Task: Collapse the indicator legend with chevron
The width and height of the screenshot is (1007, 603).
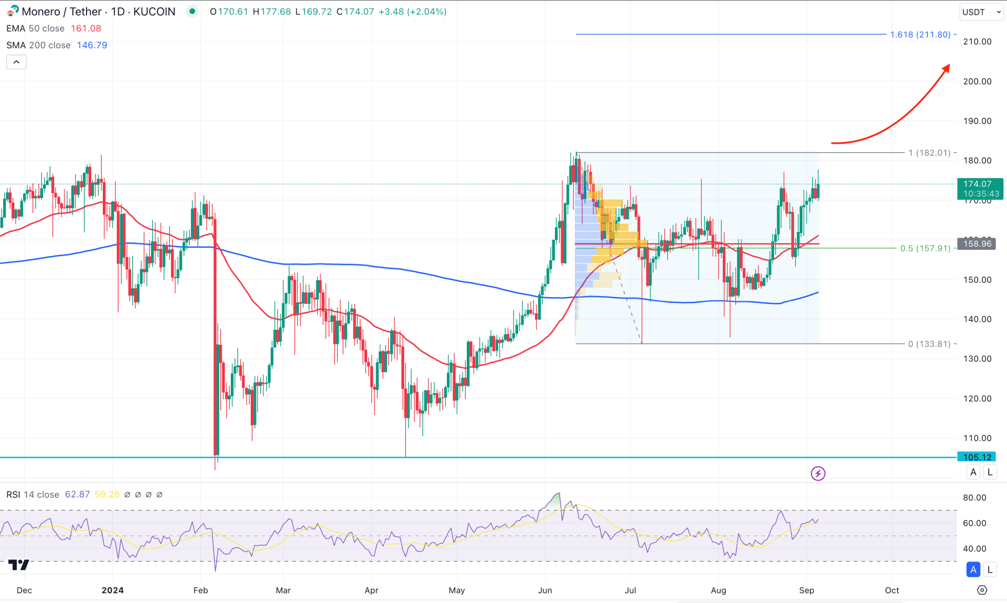Action: point(16,62)
